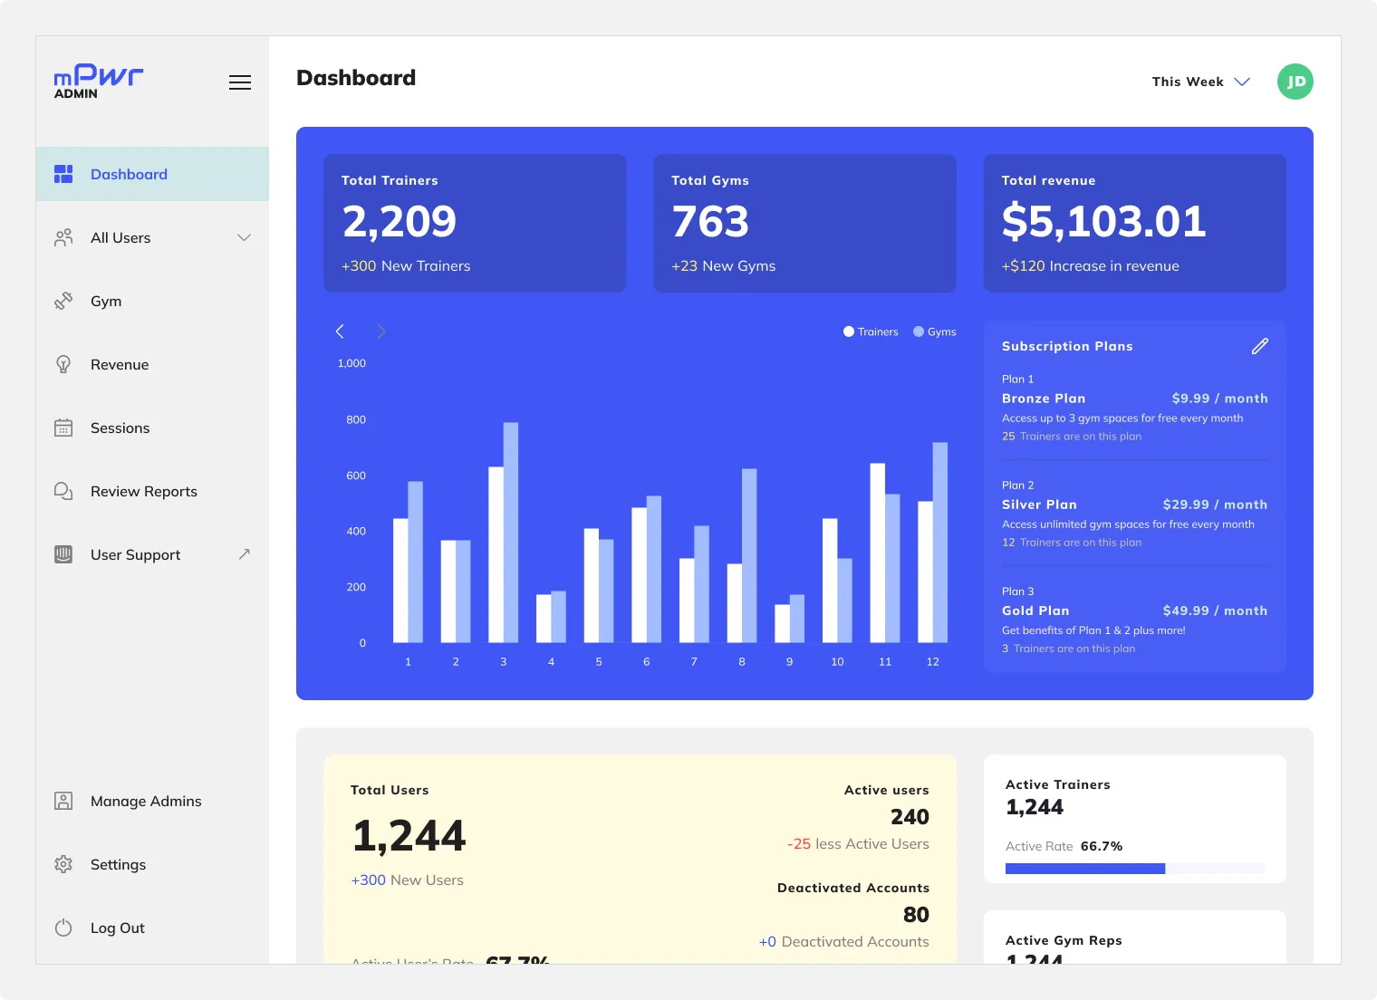The width and height of the screenshot is (1377, 1000).
Task: Click the Active users value 240
Action: (910, 817)
